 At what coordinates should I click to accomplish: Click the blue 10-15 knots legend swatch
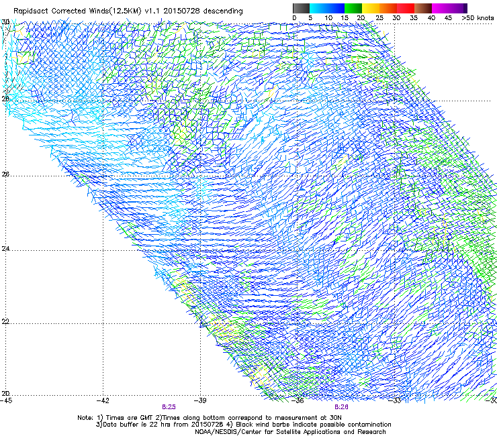[x=336, y=8]
